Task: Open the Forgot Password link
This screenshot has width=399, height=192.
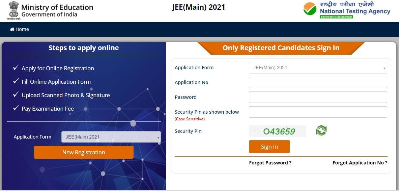Action: pyautogui.click(x=270, y=163)
